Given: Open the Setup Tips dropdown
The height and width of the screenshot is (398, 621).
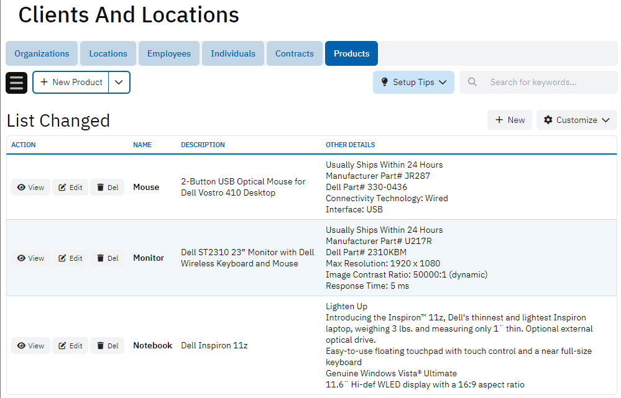Looking at the screenshot, I should coord(413,82).
